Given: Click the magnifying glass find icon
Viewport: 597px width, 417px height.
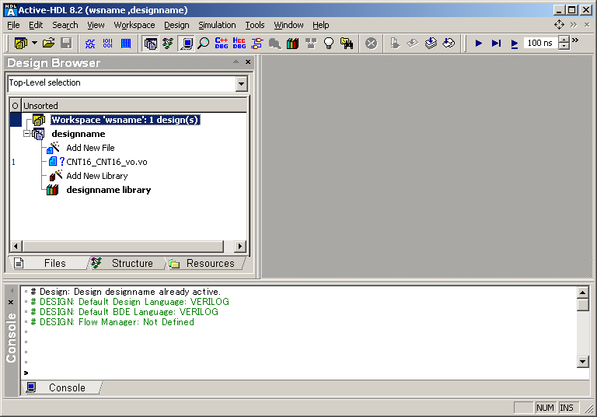Looking at the screenshot, I should [x=204, y=43].
